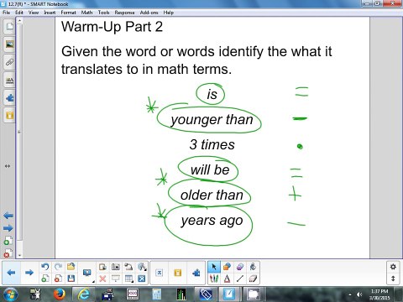Open the Properties sidebar tab

[x=9, y=81]
